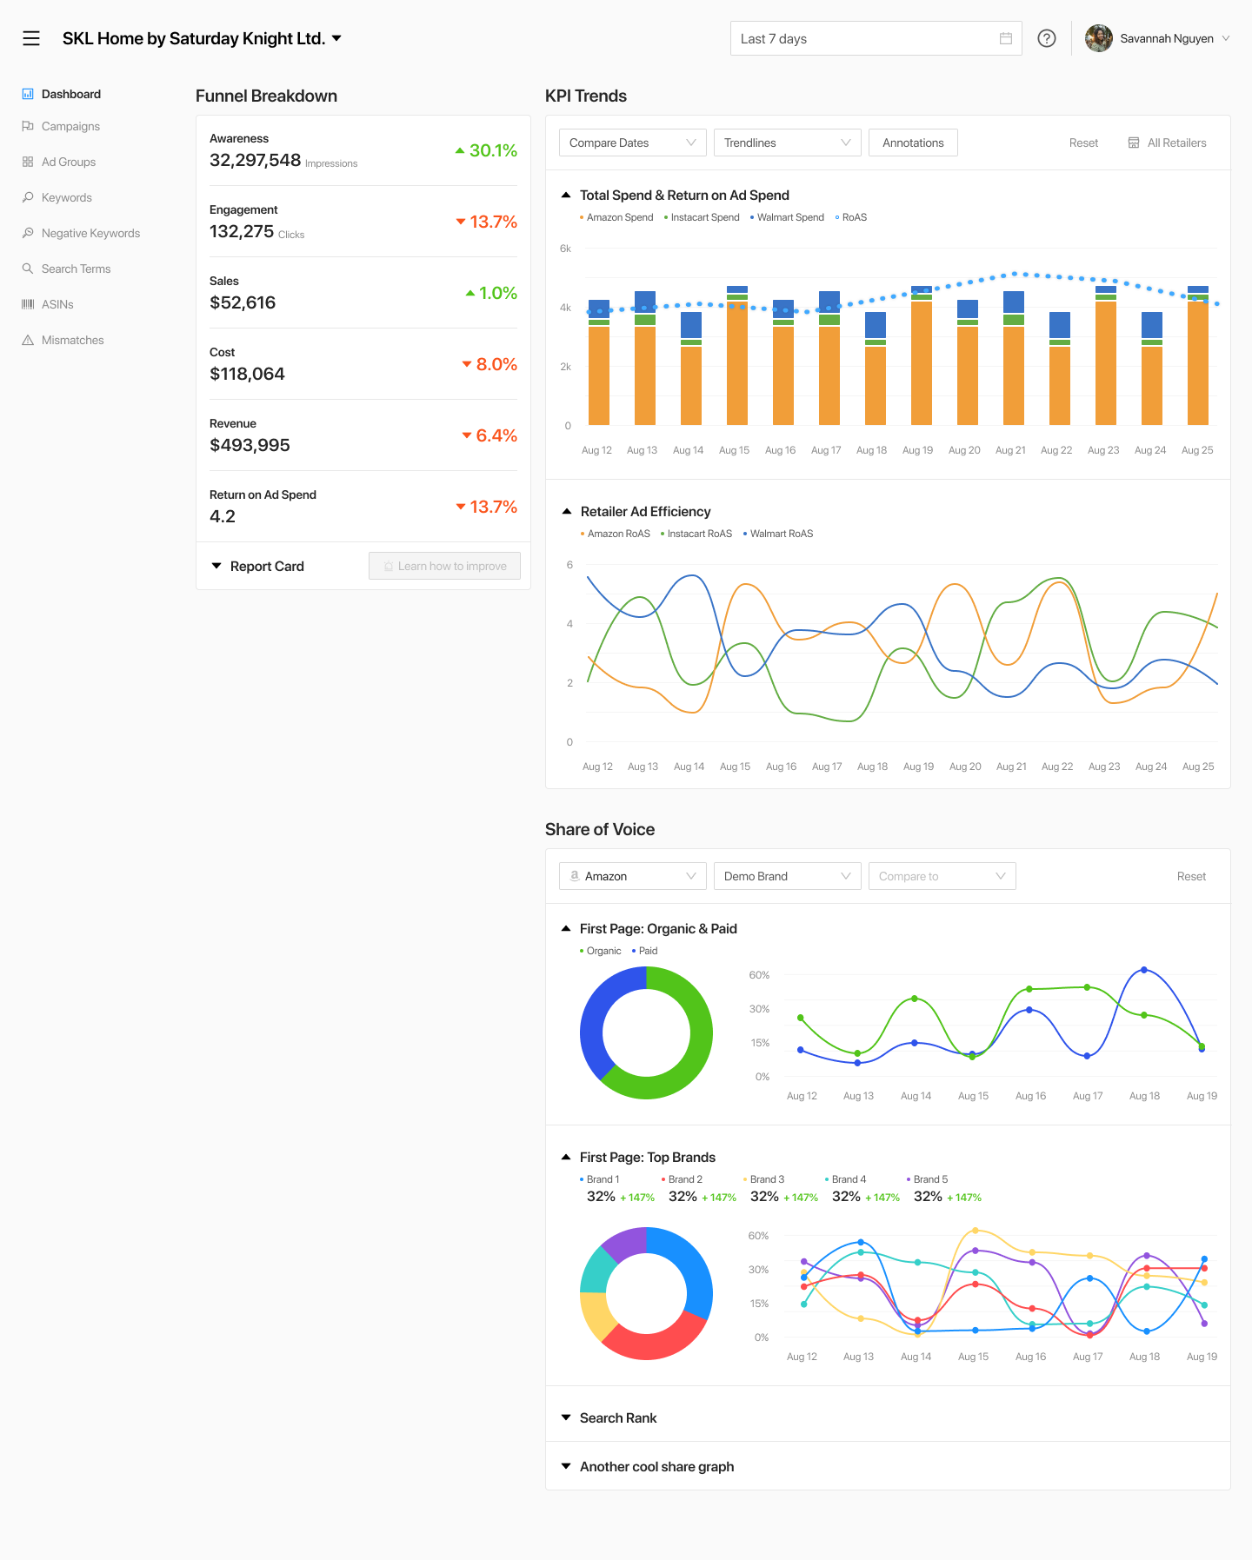Click the Mismatches warning triangle icon

pyautogui.click(x=28, y=340)
